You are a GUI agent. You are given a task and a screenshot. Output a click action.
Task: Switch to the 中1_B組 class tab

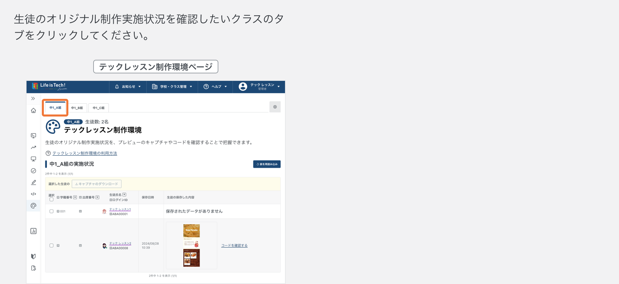tap(77, 108)
